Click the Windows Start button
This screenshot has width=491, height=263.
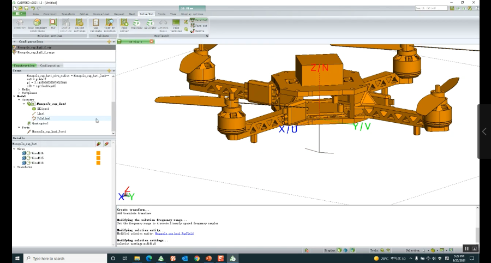[x=17, y=258]
